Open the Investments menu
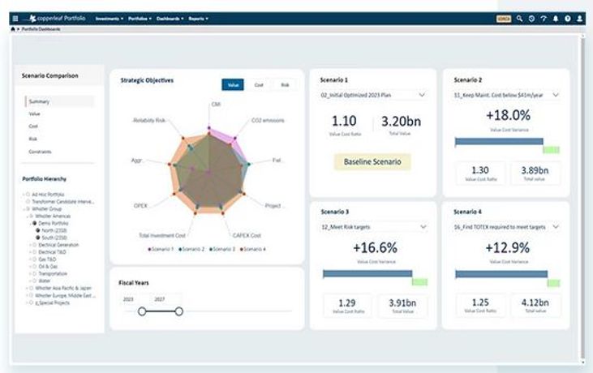The image size is (593, 373). [x=110, y=19]
